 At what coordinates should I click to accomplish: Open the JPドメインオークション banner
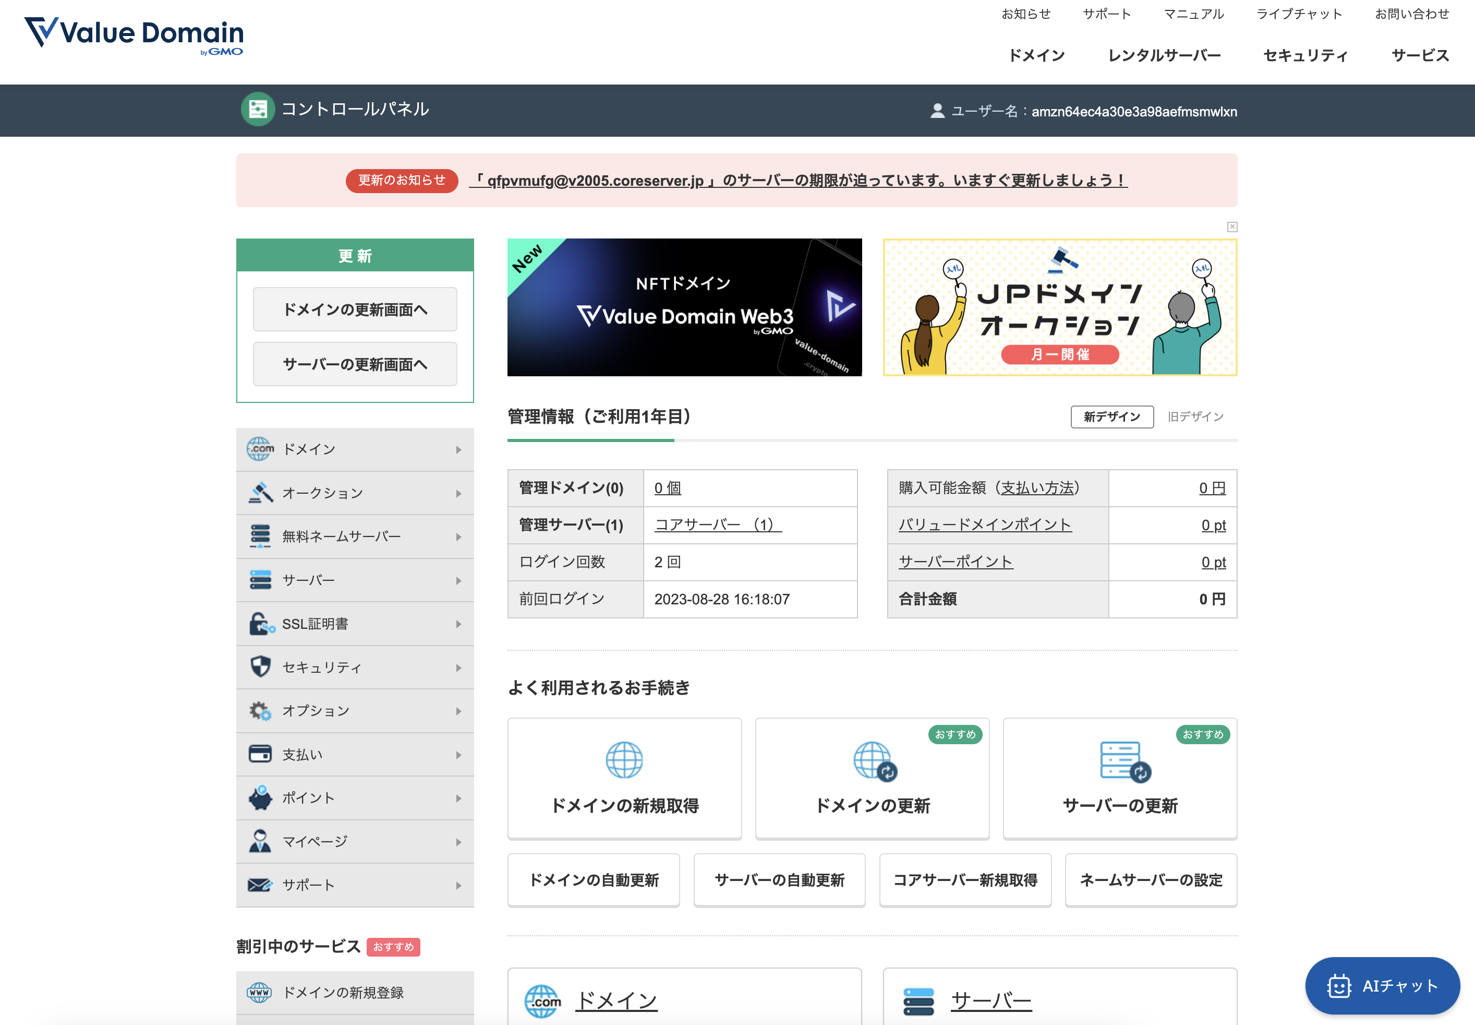pyautogui.click(x=1060, y=307)
